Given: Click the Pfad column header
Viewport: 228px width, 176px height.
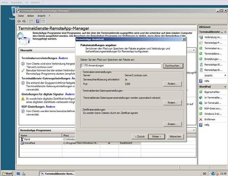Looking at the screenshot, I should pyautogui.click(x=69, y=135).
